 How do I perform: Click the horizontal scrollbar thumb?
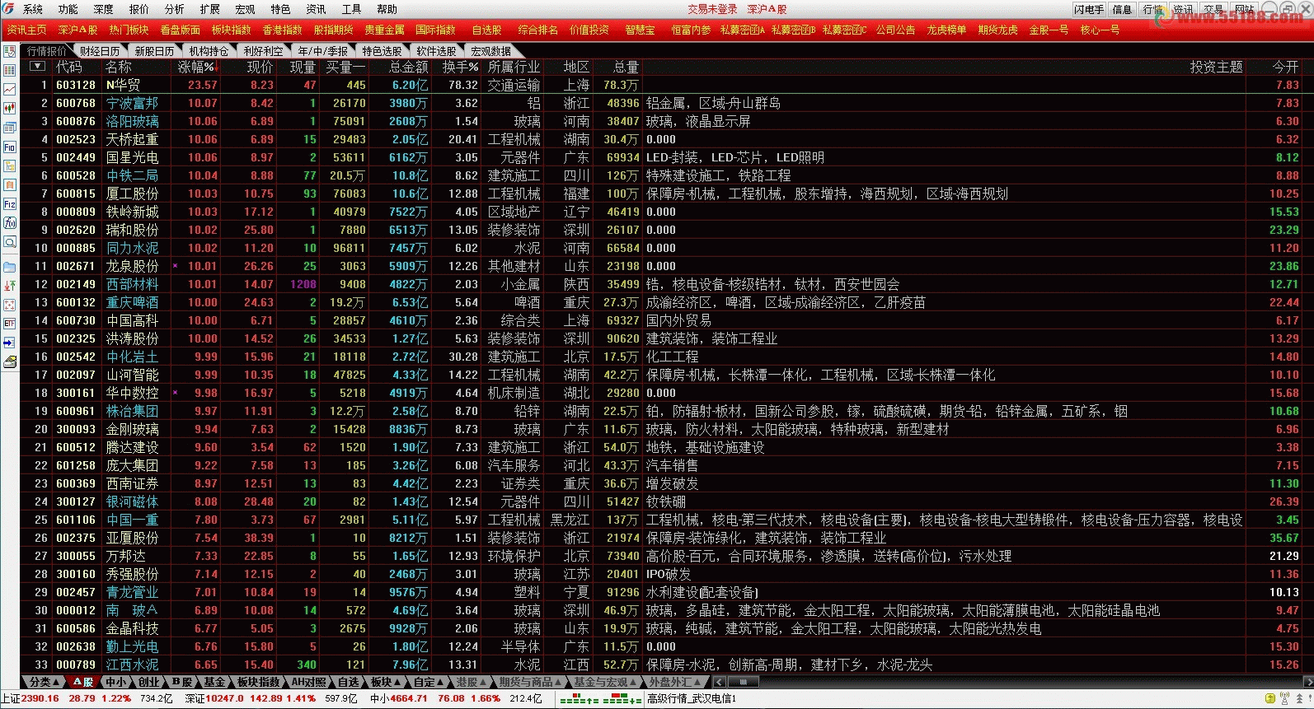coord(744,682)
